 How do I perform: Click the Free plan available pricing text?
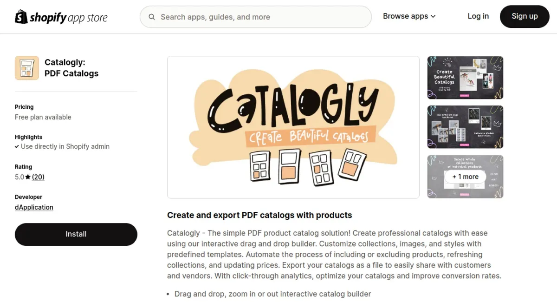tap(43, 117)
